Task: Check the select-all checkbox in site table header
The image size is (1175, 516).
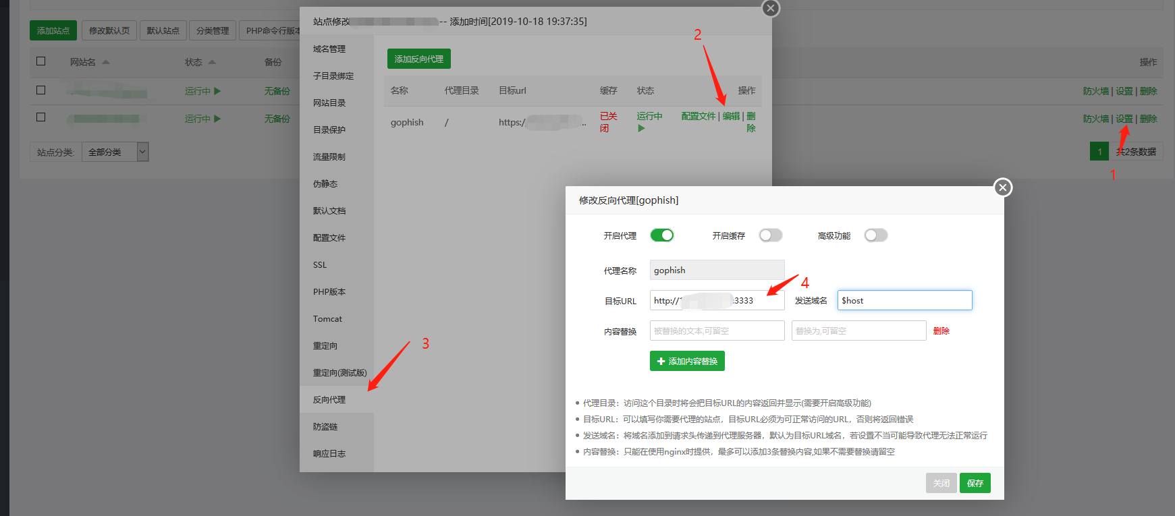Action: [x=40, y=61]
